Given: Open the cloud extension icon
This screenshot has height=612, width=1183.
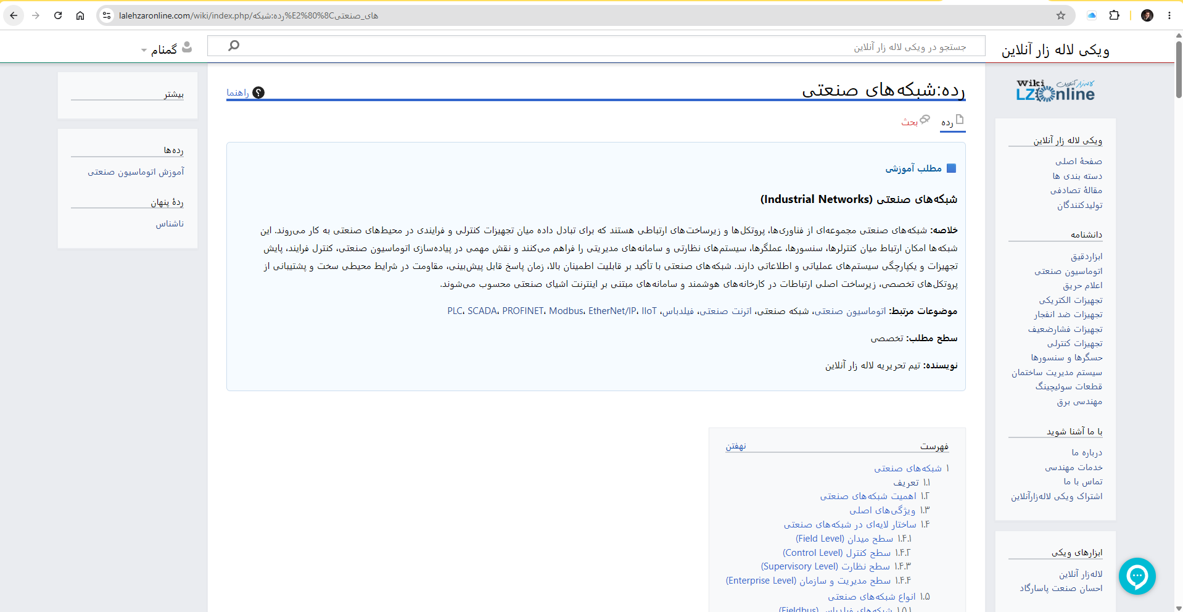Looking at the screenshot, I should click(x=1092, y=15).
